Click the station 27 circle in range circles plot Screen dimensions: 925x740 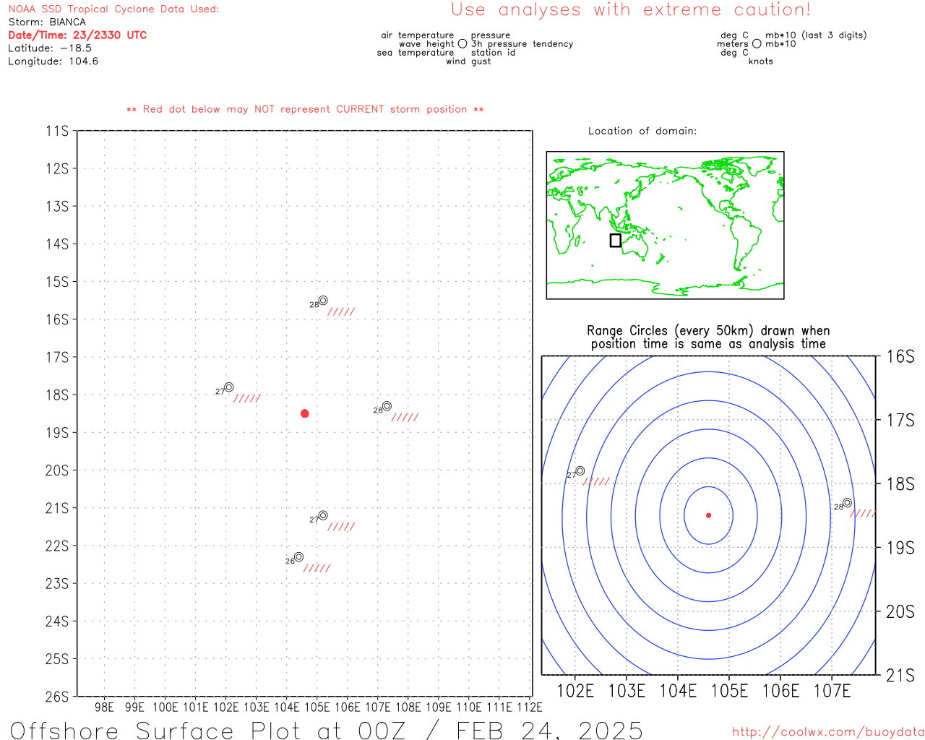click(x=580, y=471)
